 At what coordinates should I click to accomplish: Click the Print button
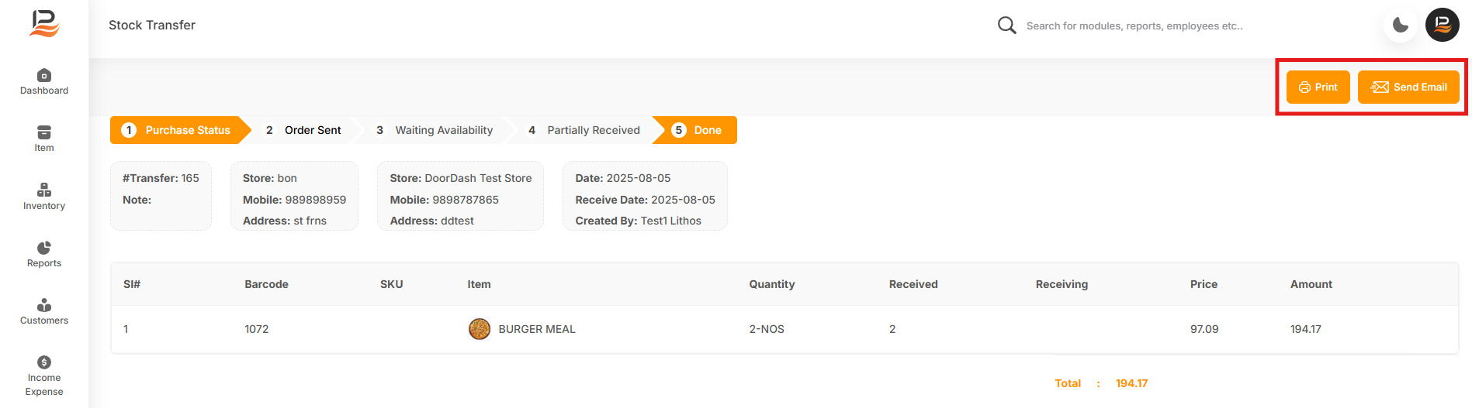(1318, 87)
